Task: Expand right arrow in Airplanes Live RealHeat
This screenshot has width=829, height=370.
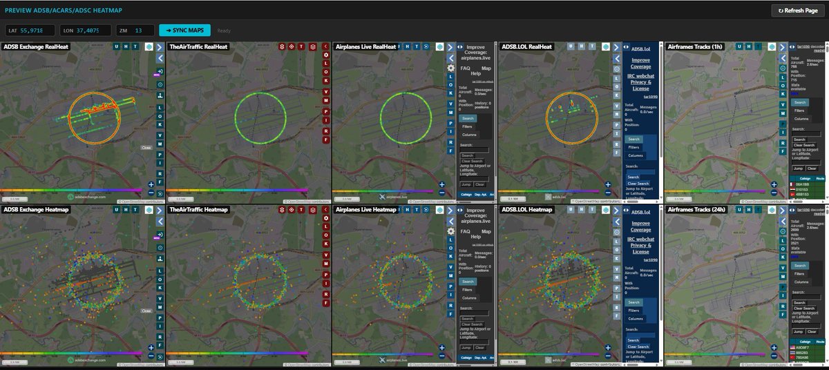Action: pyautogui.click(x=450, y=48)
